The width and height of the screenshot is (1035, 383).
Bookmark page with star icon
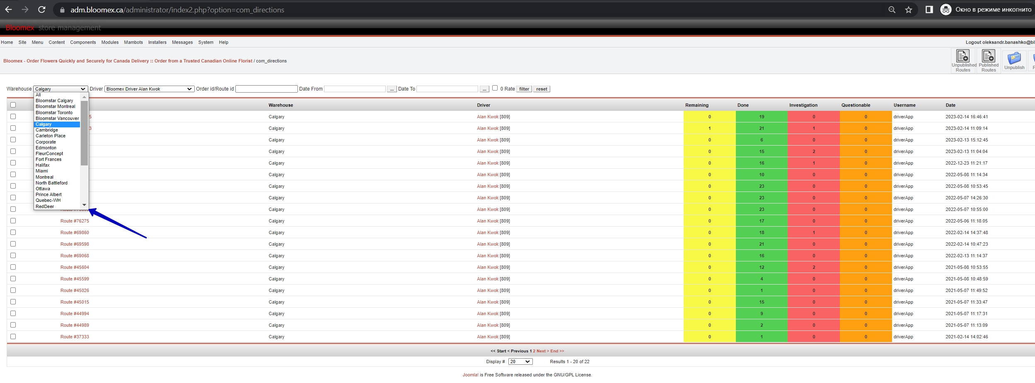click(x=909, y=10)
